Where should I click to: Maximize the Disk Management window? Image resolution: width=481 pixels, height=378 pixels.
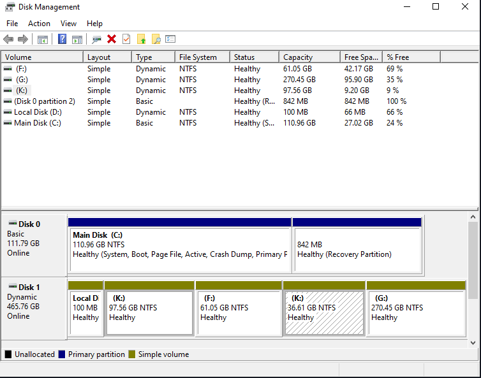[x=436, y=6]
